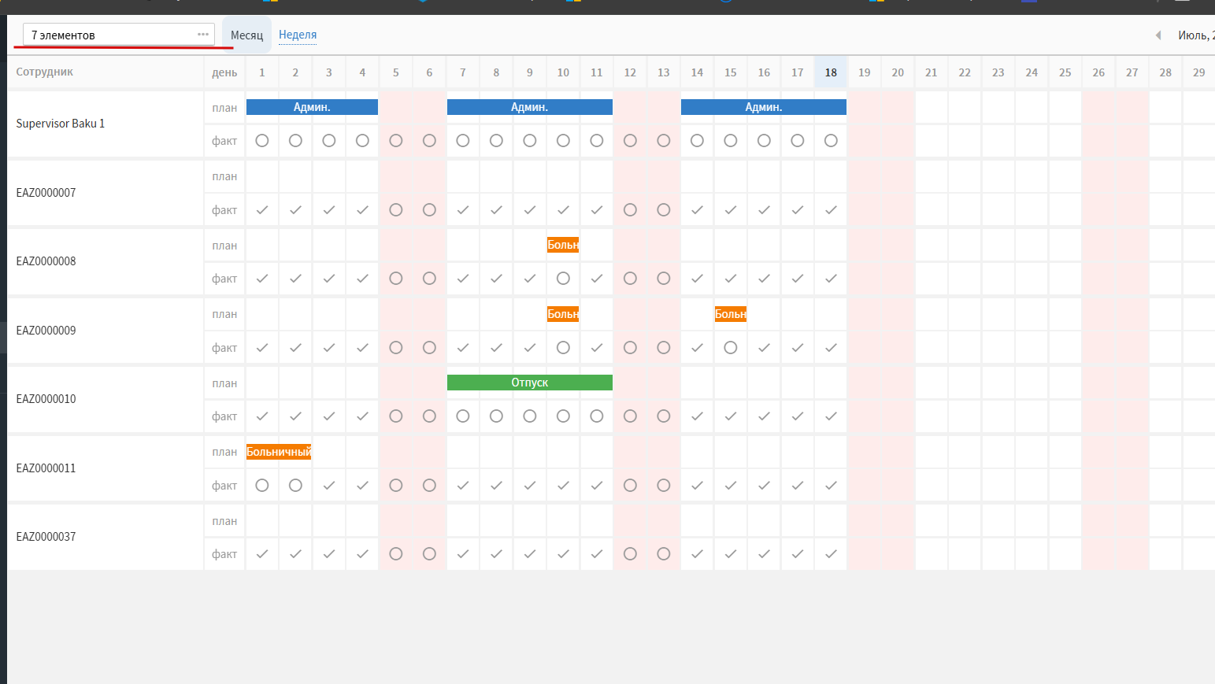1215x684 pixels.
Task: Click fact checkmark day 17 for EAZ0000009
Action: 798,348
